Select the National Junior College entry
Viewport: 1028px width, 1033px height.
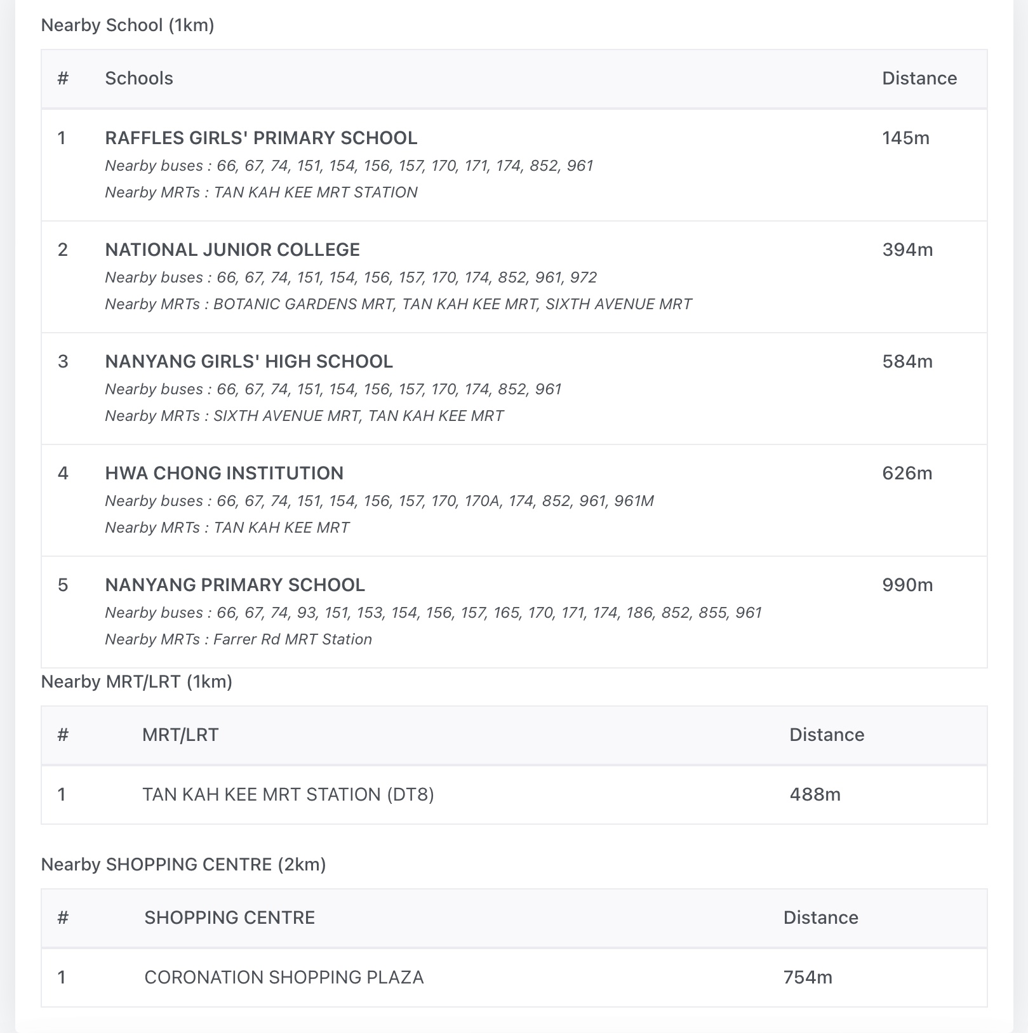tap(232, 250)
